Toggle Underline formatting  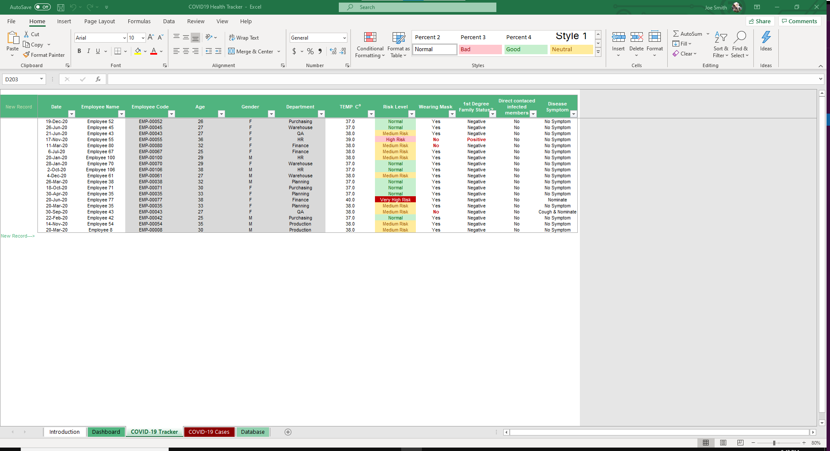coord(98,51)
